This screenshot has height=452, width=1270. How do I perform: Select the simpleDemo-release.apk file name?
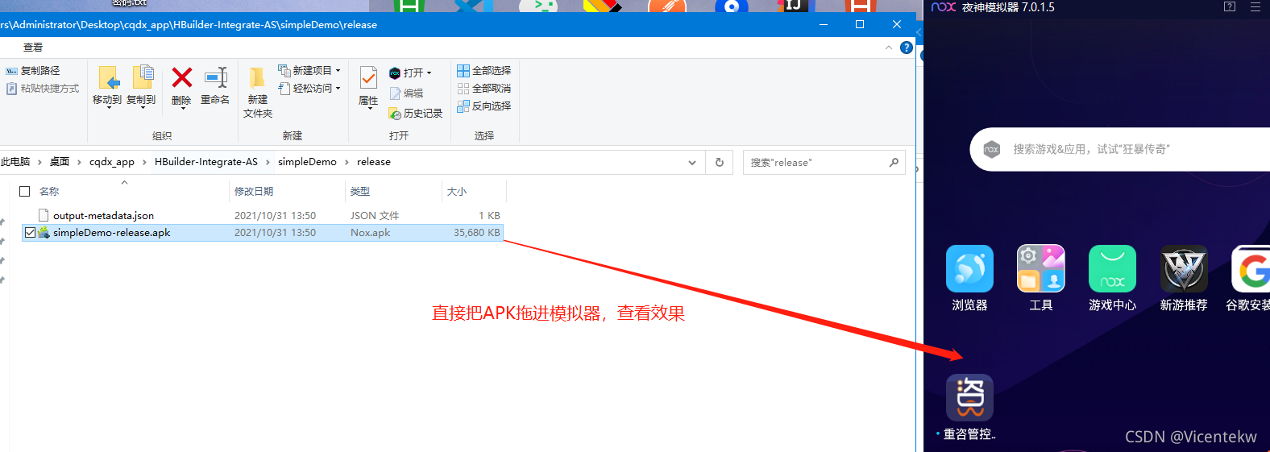tap(111, 233)
